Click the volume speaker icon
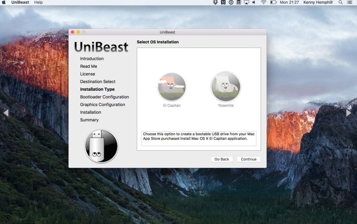Viewport: 357px width, 224px height. 254,2
